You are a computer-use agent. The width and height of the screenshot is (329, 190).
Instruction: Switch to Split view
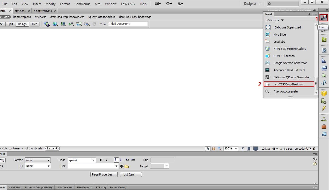[10, 24]
